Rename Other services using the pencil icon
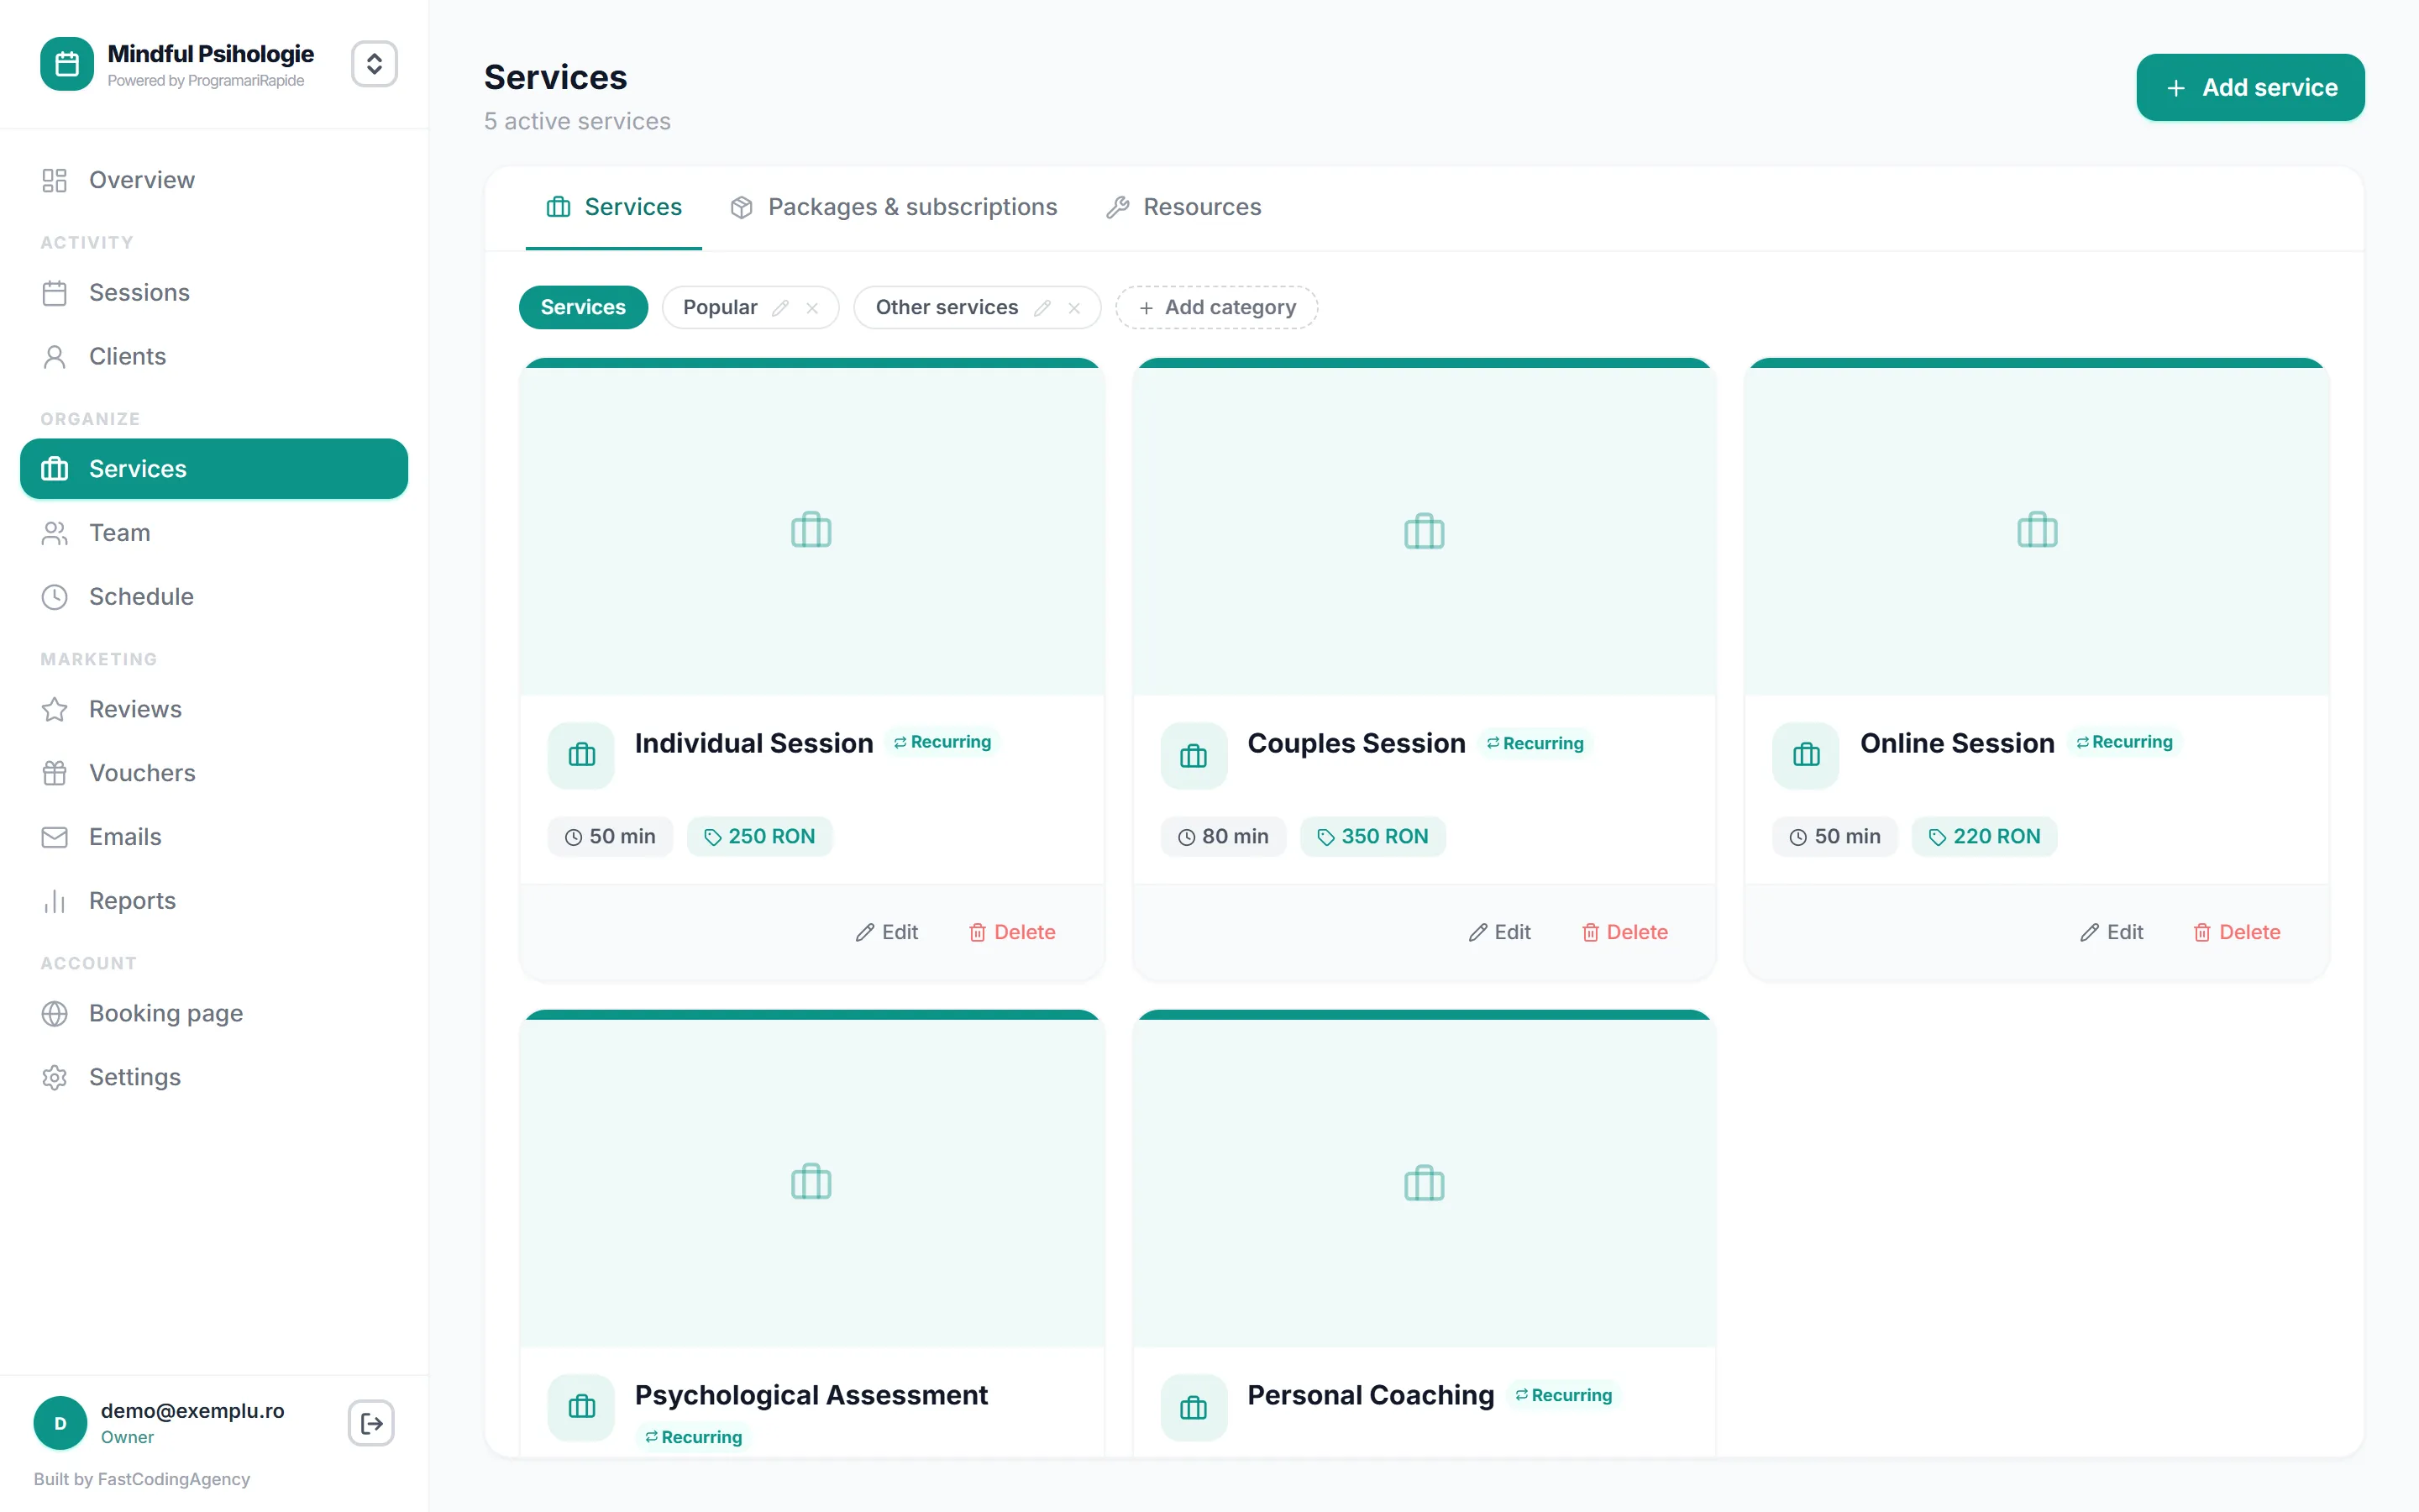The width and height of the screenshot is (2419, 1512). 1042,308
